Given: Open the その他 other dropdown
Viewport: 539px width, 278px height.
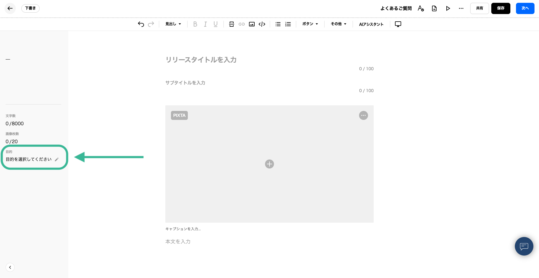Looking at the screenshot, I should [339, 24].
